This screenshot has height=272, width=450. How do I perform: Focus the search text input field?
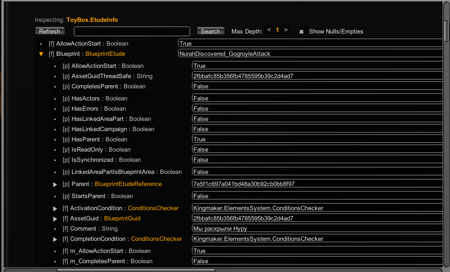tap(132, 31)
